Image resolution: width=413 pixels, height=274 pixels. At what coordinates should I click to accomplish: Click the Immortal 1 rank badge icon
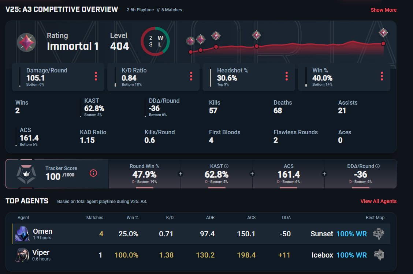tap(26, 42)
